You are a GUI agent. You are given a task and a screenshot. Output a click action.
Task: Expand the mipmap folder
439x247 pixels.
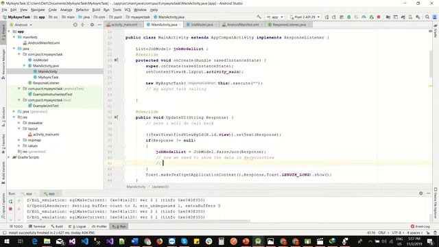tap(19, 140)
